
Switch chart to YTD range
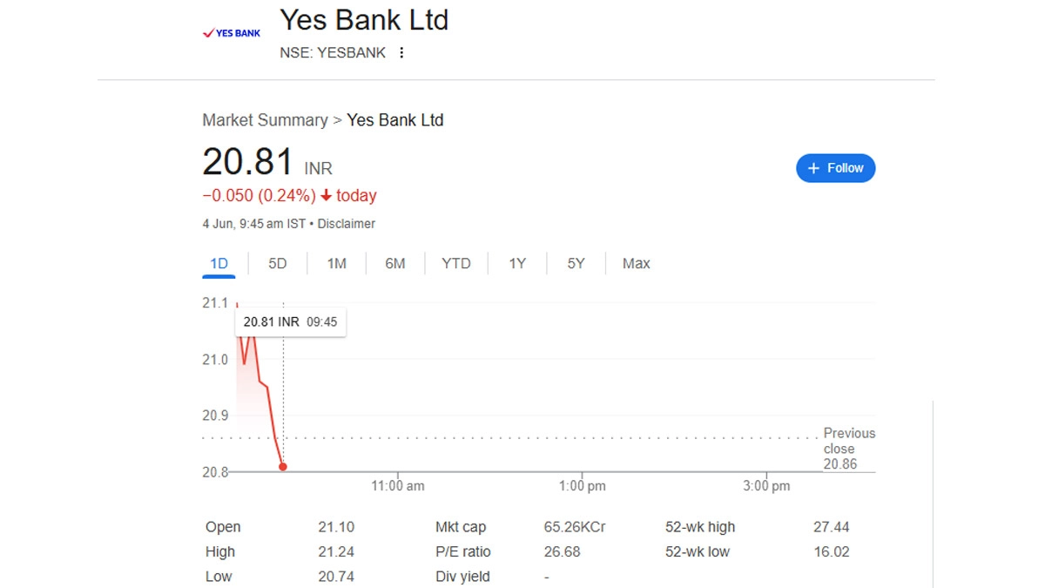click(x=455, y=263)
